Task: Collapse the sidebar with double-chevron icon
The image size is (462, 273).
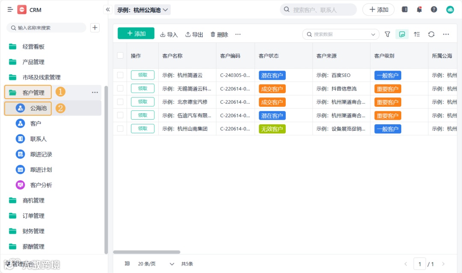Action: pyautogui.click(x=108, y=10)
